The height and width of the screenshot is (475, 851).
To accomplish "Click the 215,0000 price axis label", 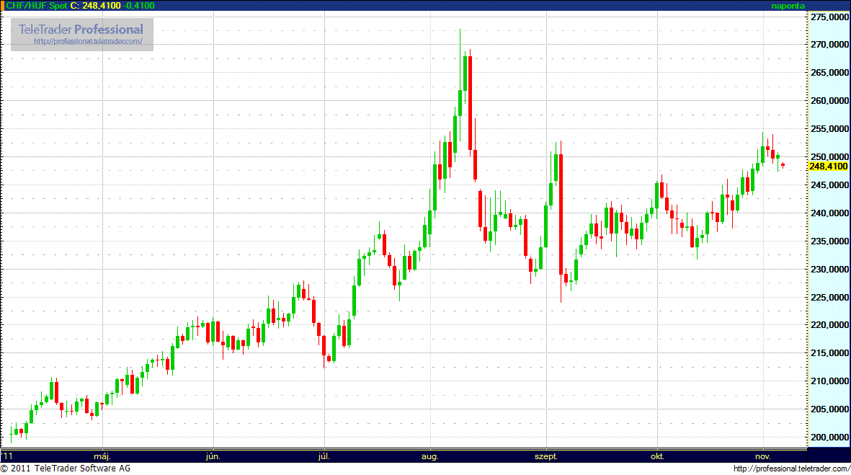I will (x=829, y=353).
